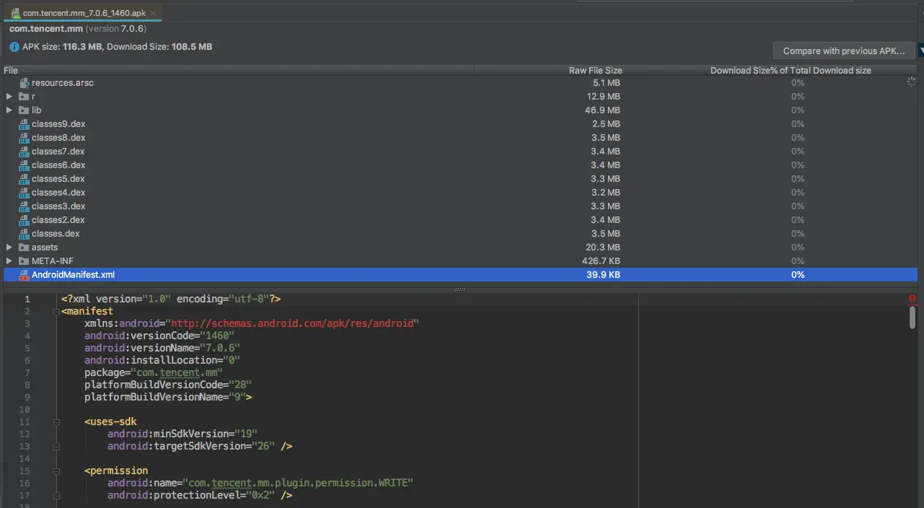924x508 pixels.
Task: Click the Download Size 108.5 MB text
Action: click(159, 47)
